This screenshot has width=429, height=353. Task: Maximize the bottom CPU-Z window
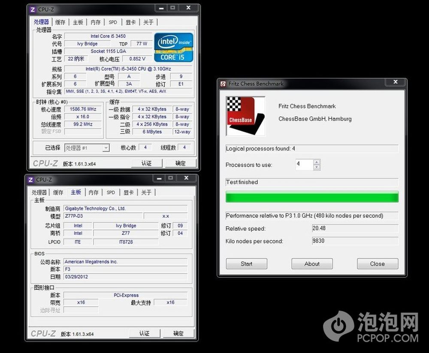click(170, 178)
